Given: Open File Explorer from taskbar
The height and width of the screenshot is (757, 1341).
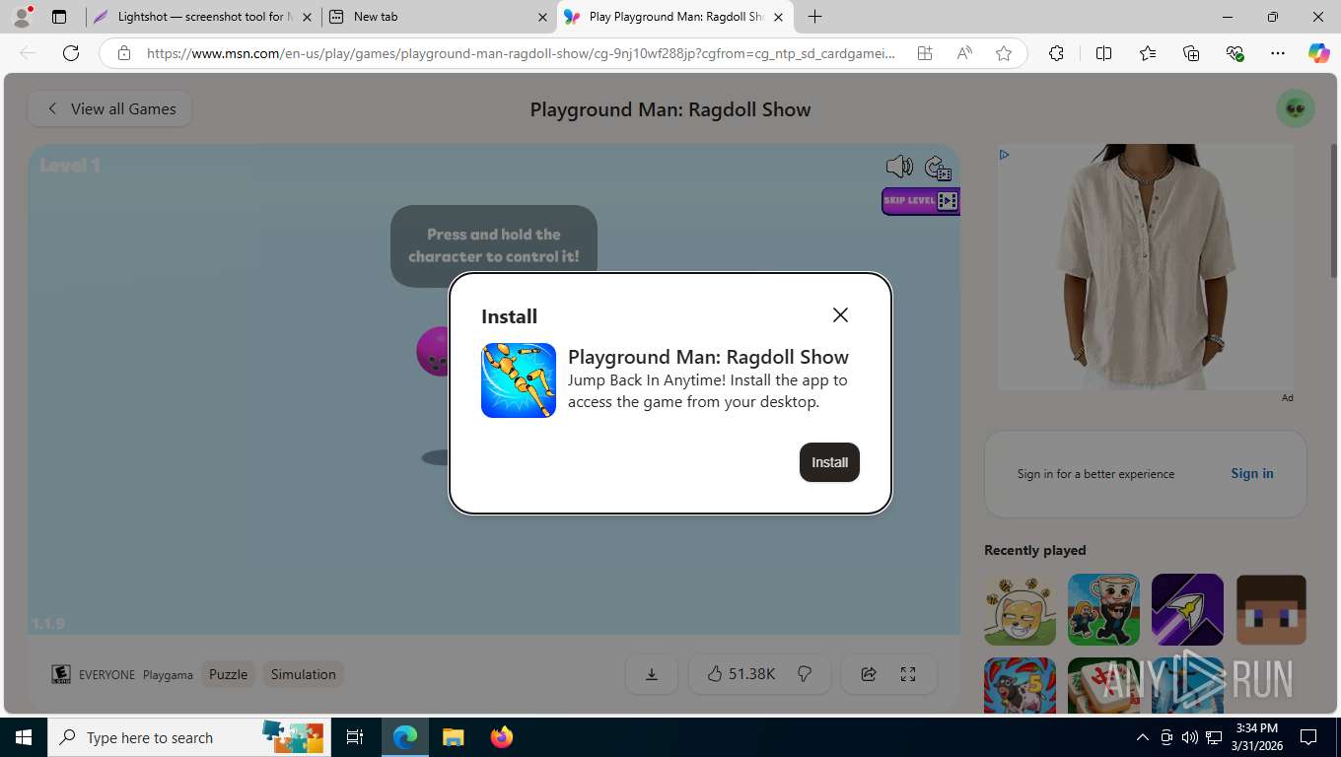Looking at the screenshot, I should (x=453, y=737).
